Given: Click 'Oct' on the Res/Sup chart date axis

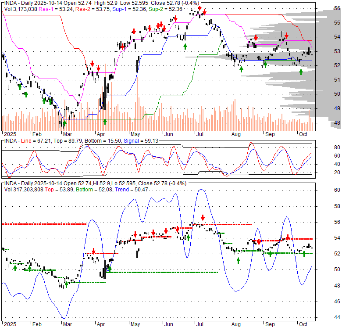Looking at the screenshot, I should click(x=303, y=134).
